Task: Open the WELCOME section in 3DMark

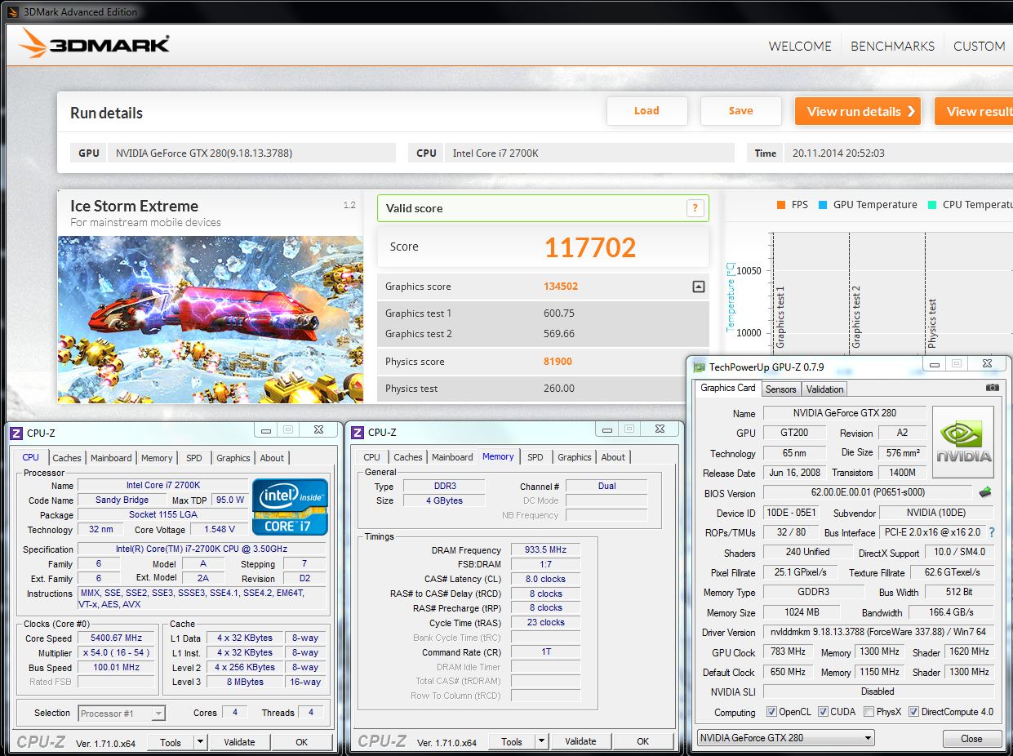Action: click(800, 46)
